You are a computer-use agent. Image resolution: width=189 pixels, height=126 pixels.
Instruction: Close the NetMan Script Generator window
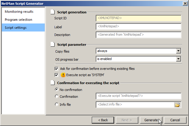point(185,4)
